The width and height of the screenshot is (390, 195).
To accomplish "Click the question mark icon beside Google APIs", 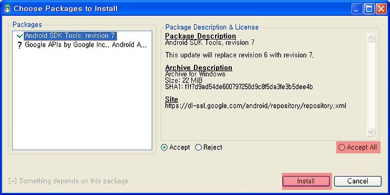I will [20, 45].
